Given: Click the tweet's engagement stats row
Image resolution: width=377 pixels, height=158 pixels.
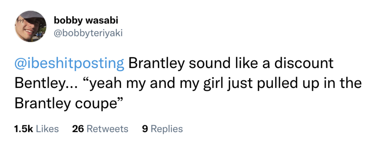Looking at the screenshot, I should coord(98,129).
